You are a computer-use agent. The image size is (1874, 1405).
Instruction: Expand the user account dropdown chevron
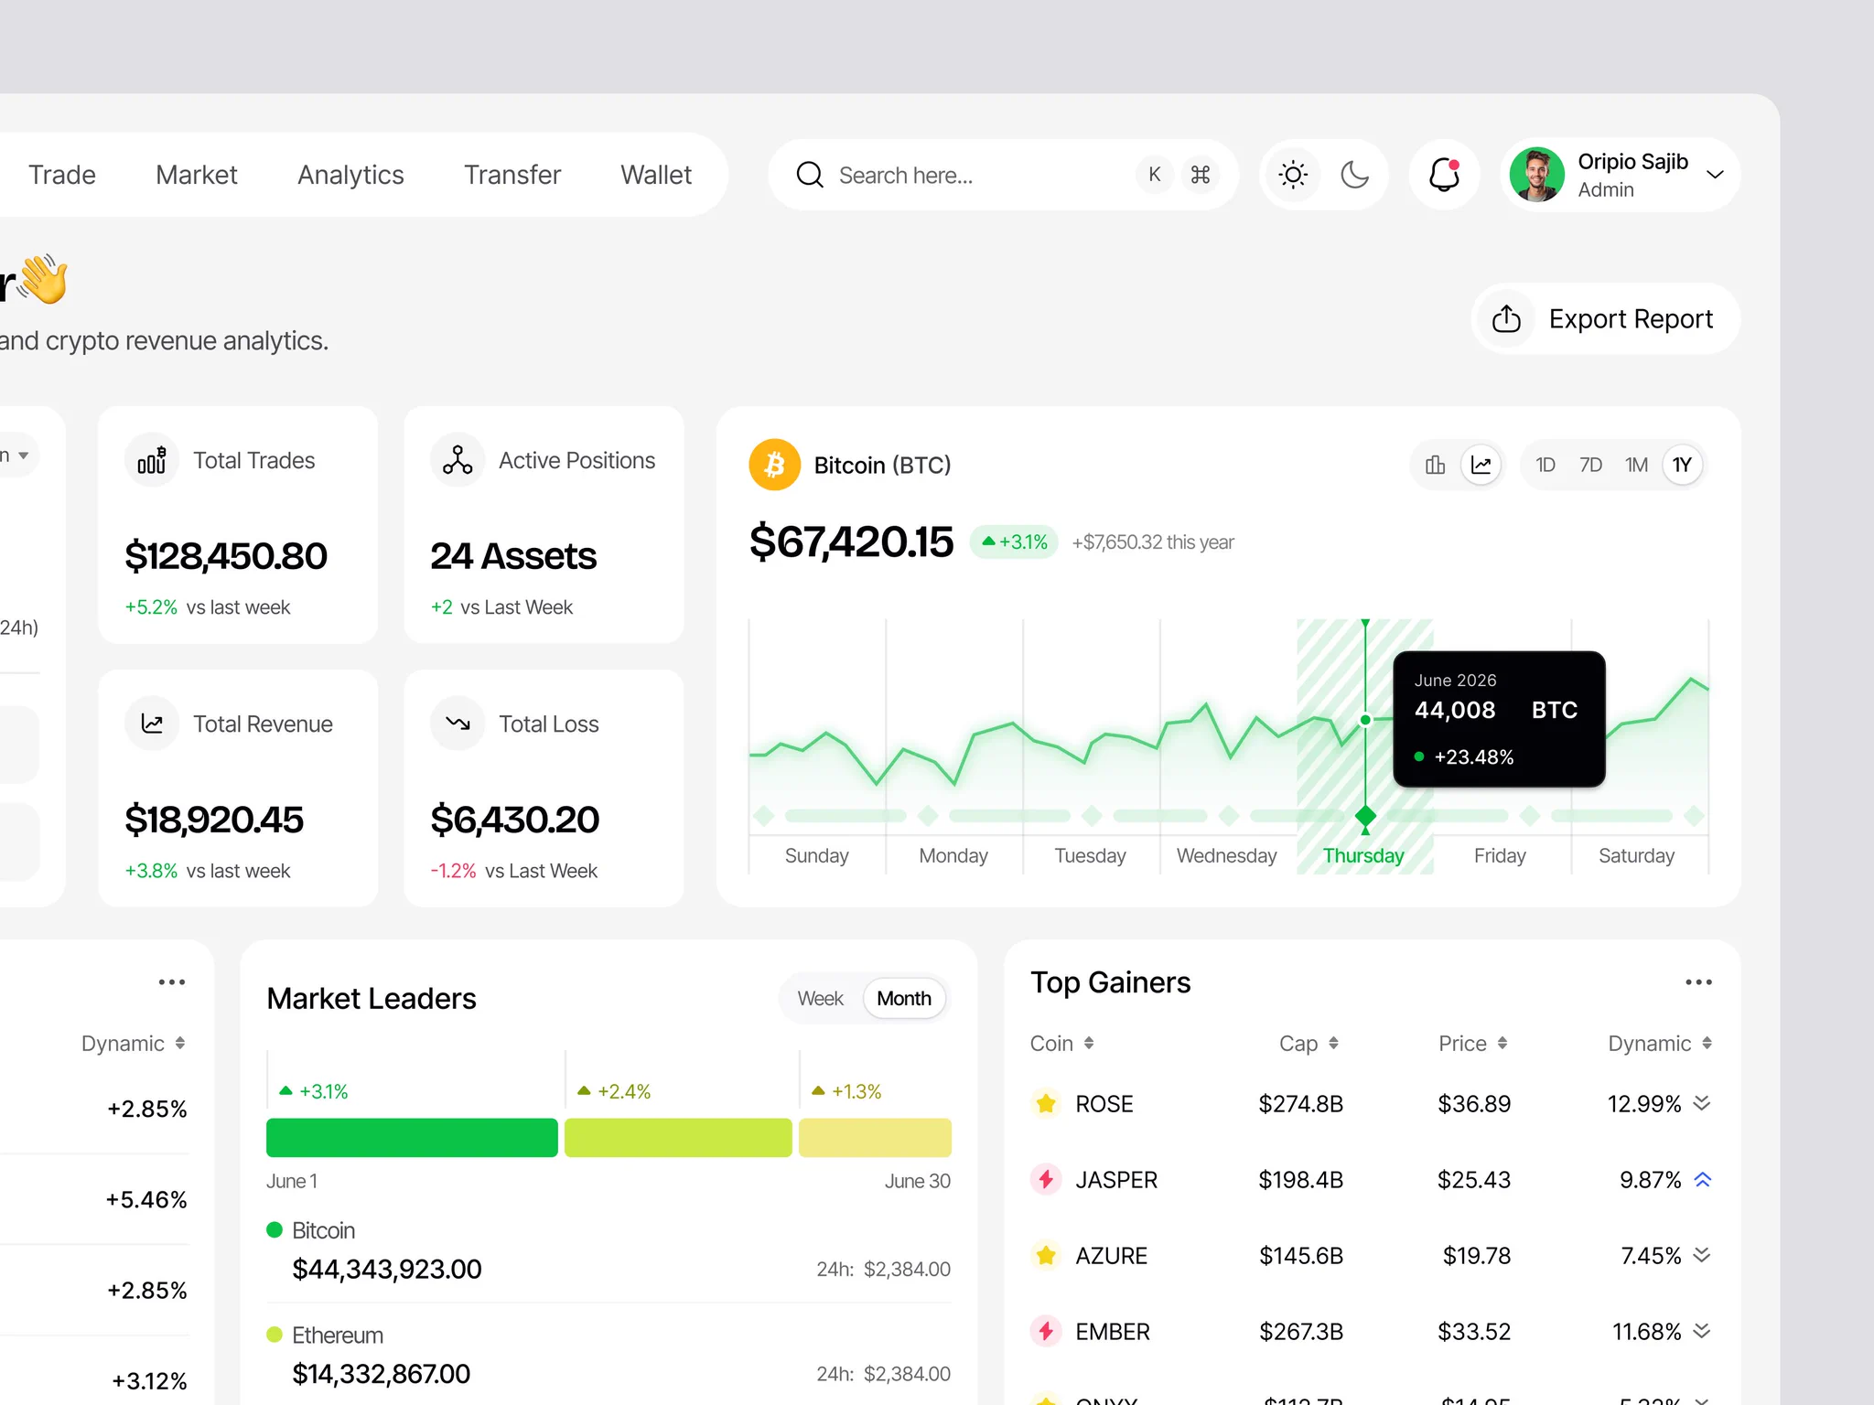1716,175
